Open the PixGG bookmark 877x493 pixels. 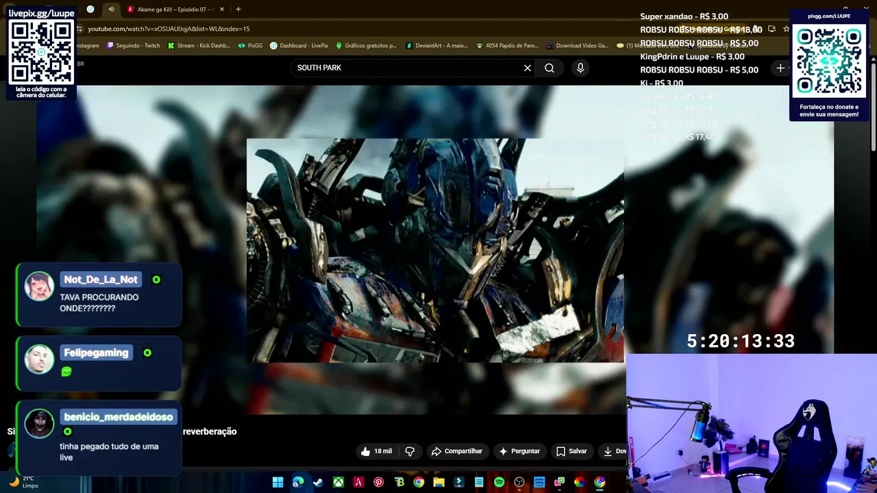point(250,46)
